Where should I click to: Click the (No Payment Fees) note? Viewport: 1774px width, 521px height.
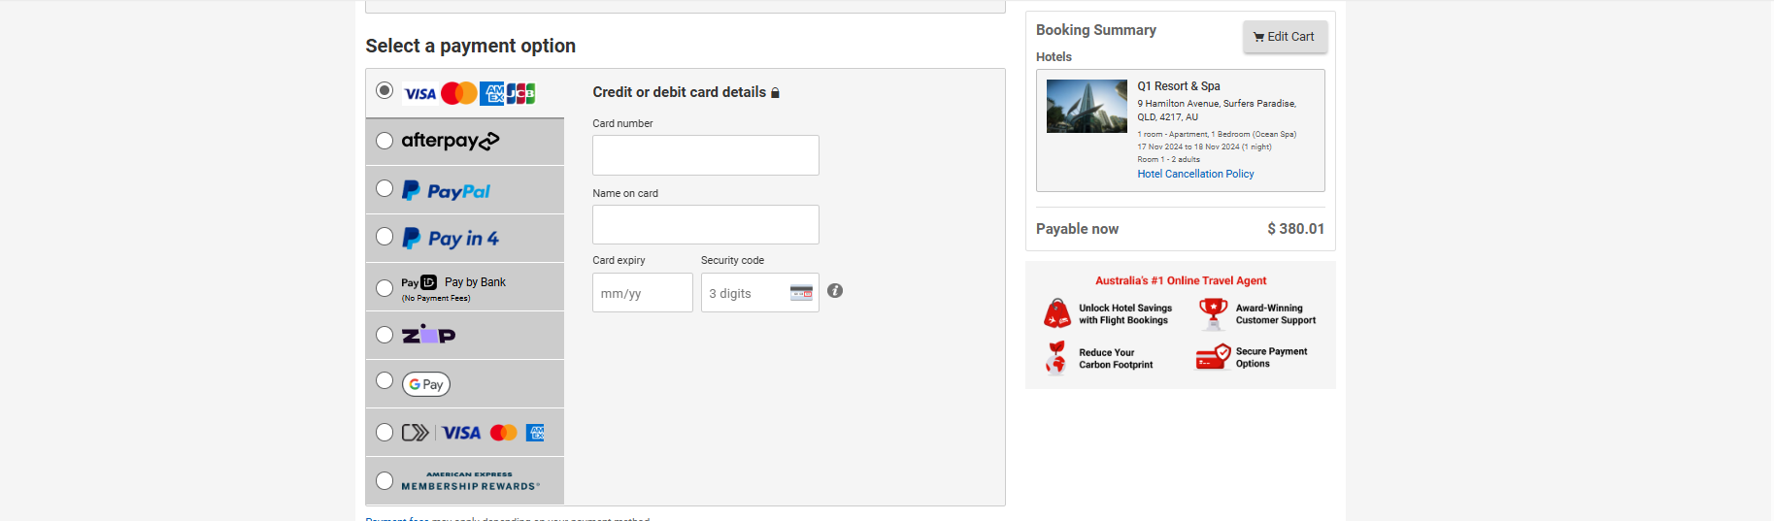click(x=436, y=299)
